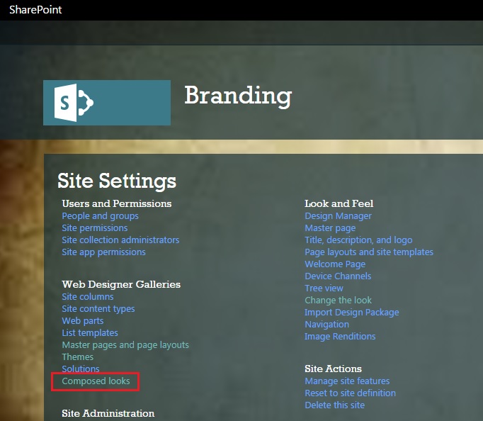Open Tree view settings
Viewport: 483px width, 421px height.
click(x=324, y=288)
